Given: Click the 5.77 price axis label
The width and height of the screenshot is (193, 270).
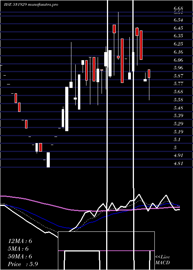Looking at the screenshot, I should click(178, 84).
